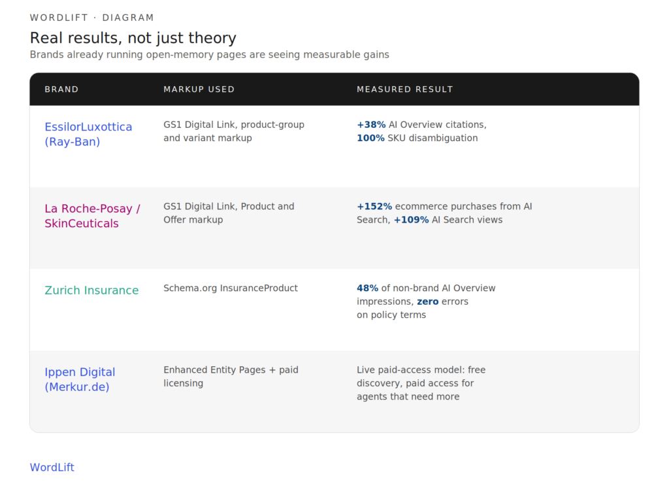This screenshot has height=483, width=669.
Task: Open the La Roche-Posay / SkinCeuticals link
Action: point(93,216)
